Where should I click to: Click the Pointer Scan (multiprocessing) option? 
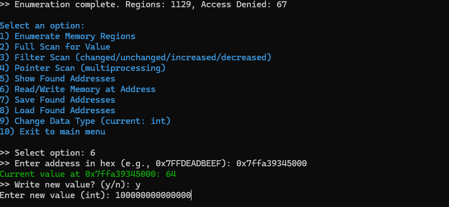pyautogui.click(x=83, y=68)
